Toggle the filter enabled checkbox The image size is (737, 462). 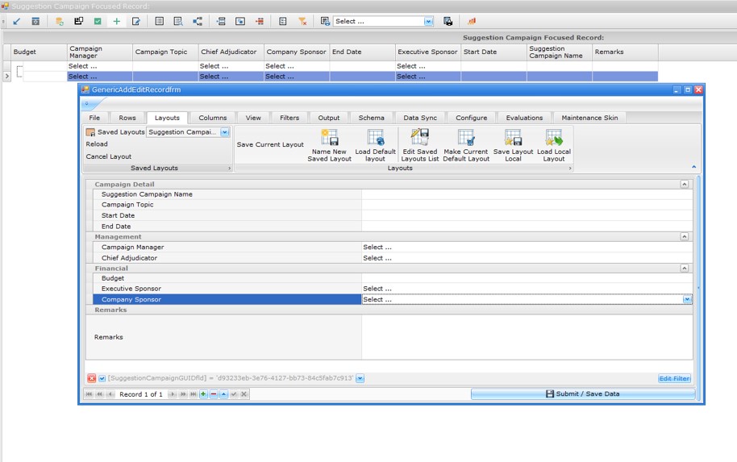[102, 378]
